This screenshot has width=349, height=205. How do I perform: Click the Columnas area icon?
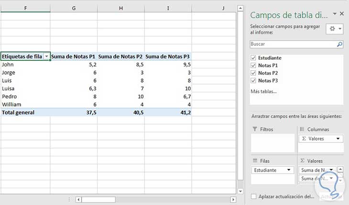point(301,129)
